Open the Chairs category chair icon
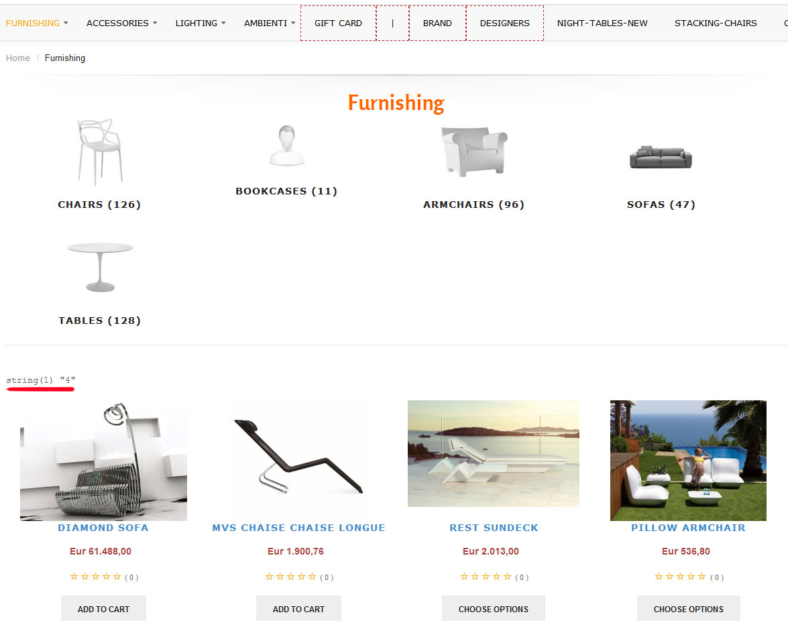The width and height of the screenshot is (788, 635). 100,152
